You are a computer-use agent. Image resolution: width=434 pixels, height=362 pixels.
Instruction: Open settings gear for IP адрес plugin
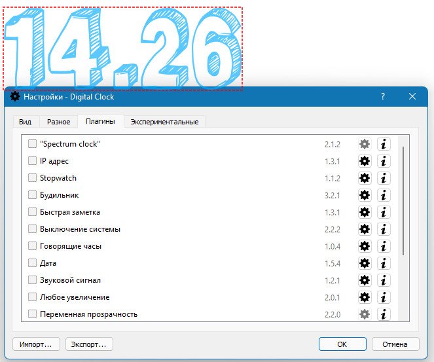click(365, 161)
